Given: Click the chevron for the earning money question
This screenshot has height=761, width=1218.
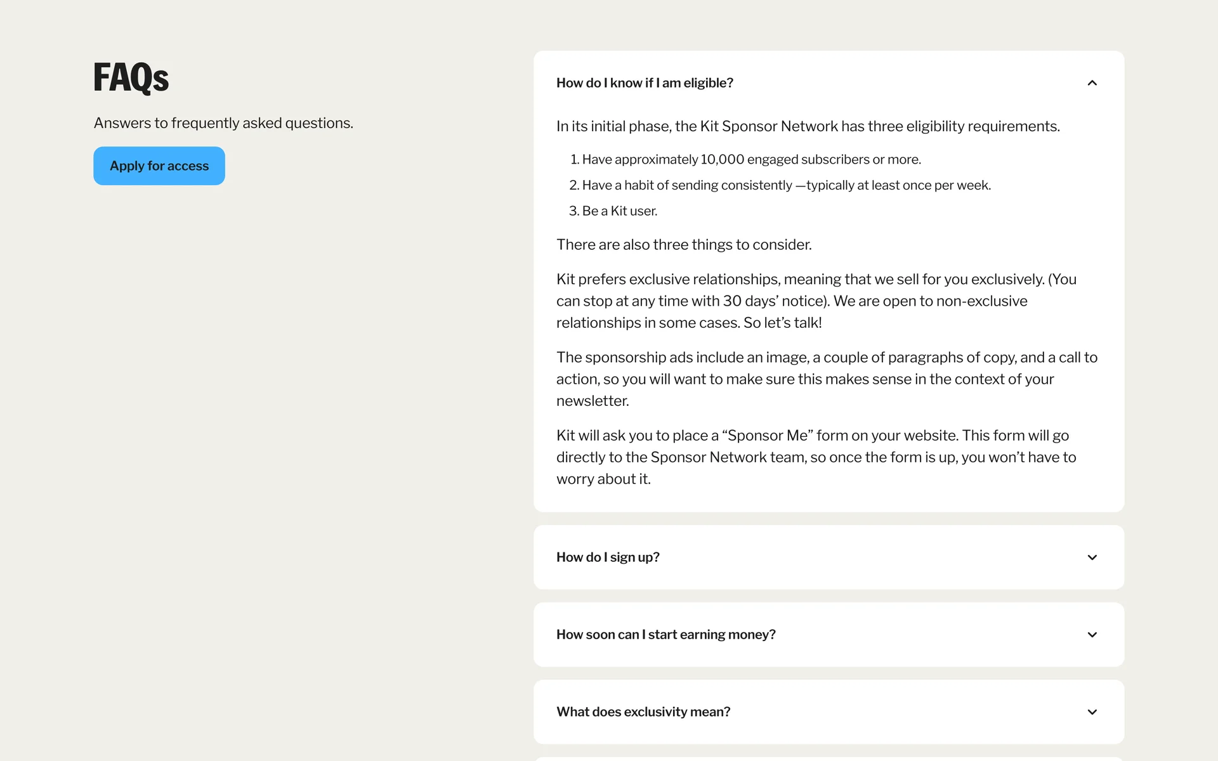Looking at the screenshot, I should point(1092,635).
